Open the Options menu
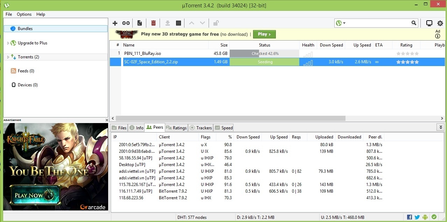The height and width of the screenshot is (222, 447). (x=24, y=14)
